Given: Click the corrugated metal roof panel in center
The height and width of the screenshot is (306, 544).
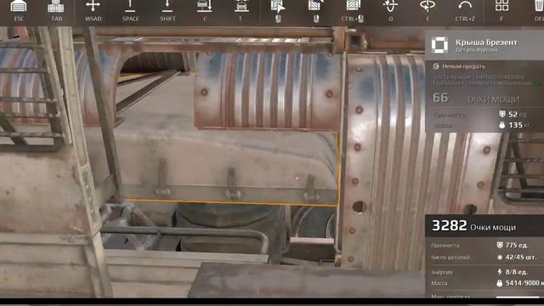Looking at the screenshot, I should point(267,91).
